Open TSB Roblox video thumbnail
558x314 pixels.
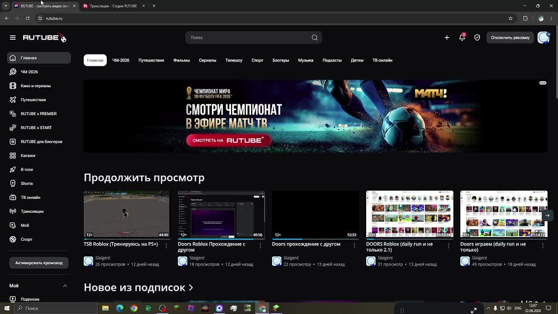pos(126,214)
